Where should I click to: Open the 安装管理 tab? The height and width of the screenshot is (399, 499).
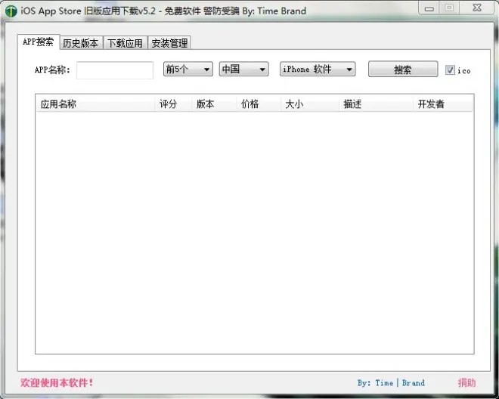pyautogui.click(x=169, y=43)
